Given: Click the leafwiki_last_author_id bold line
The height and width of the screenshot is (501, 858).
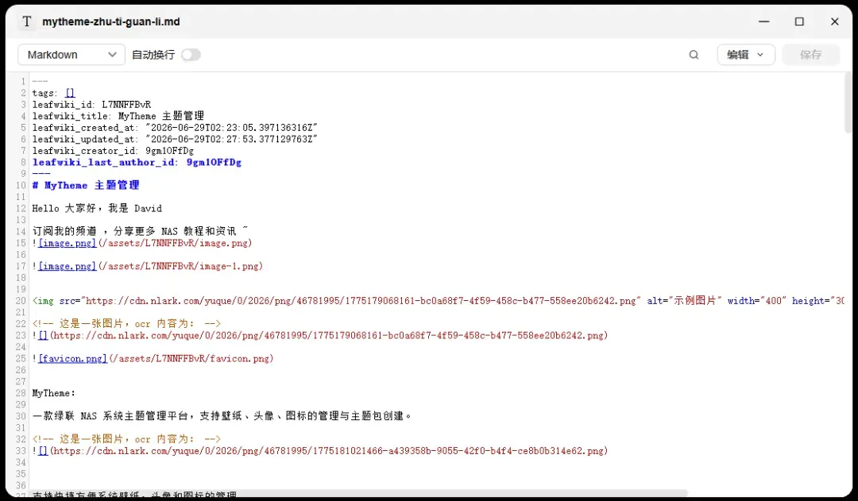Looking at the screenshot, I should point(137,162).
